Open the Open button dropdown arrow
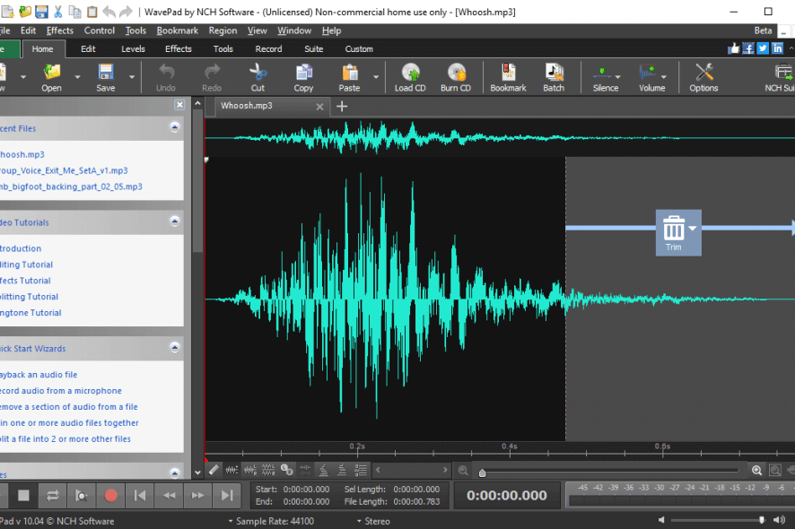 77,77
